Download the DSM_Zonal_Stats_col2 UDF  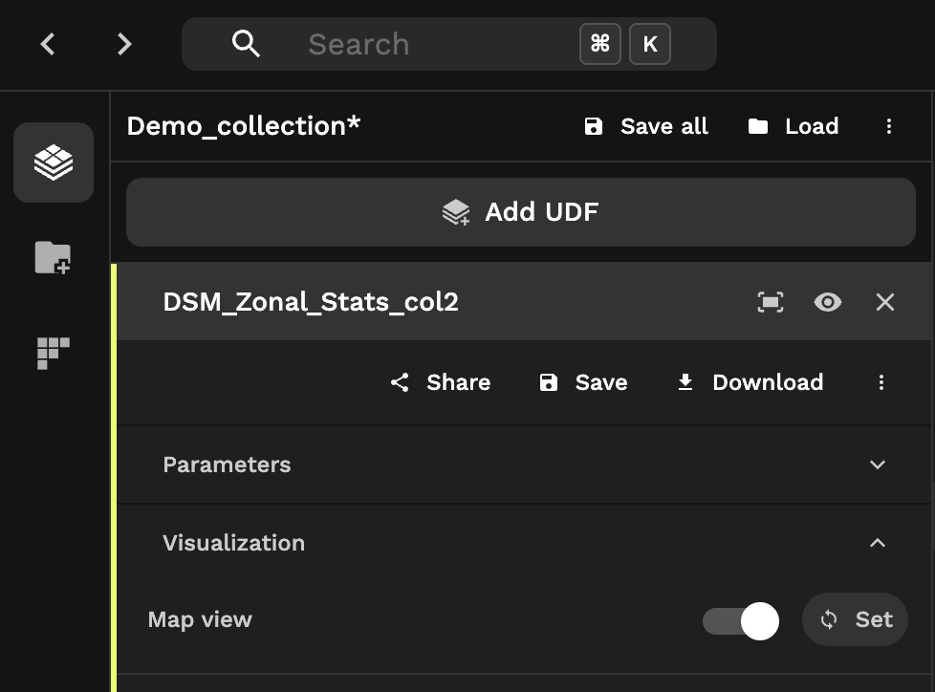tap(750, 382)
